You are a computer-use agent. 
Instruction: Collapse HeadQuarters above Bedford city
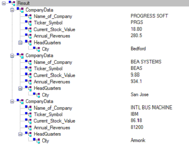(x=20, y=43)
